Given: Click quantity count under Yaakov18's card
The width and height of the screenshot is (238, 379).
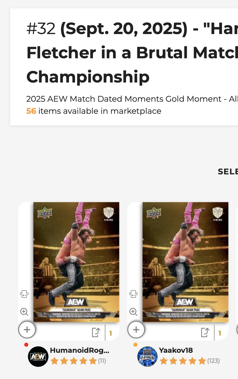Looking at the screenshot, I should (220, 333).
